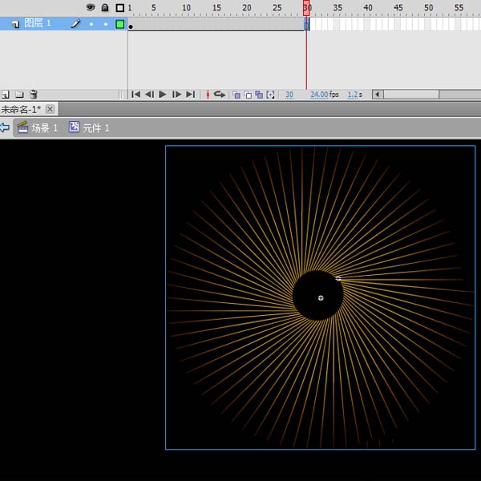Screen dimensions: 481x481
Task: Enable Onion Skin Outlines
Action: pos(248,95)
